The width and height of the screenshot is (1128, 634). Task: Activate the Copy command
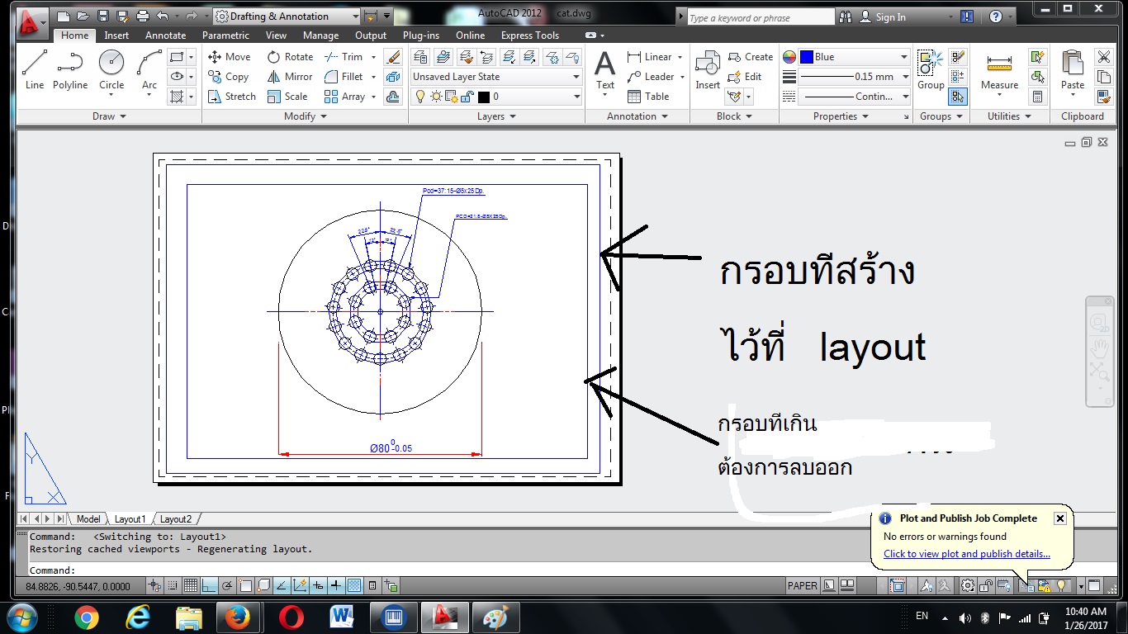click(228, 77)
